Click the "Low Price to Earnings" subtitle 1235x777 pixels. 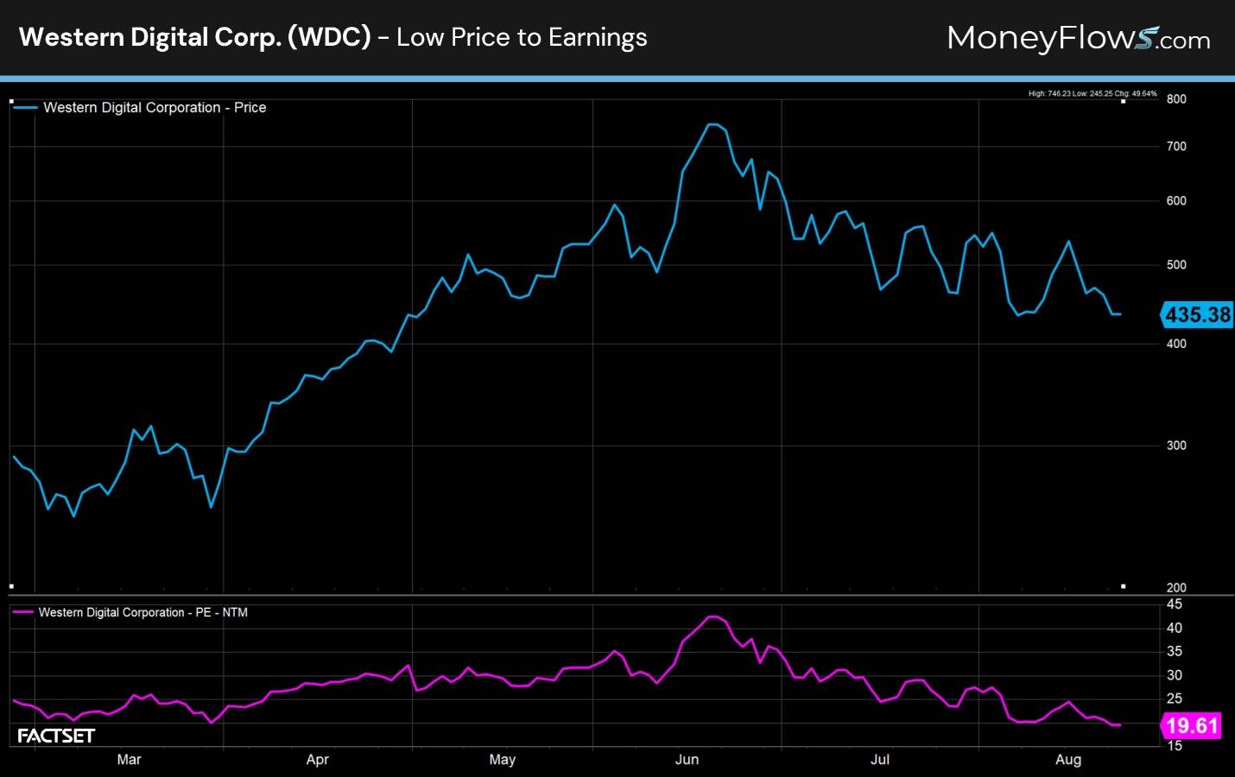pos(522,37)
